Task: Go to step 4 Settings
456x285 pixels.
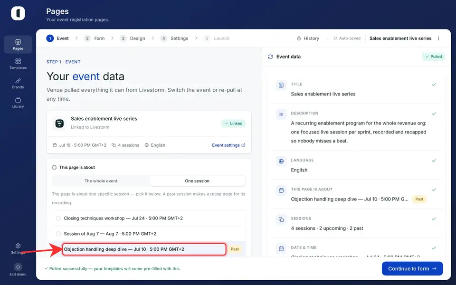Action: pyautogui.click(x=174, y=38)
